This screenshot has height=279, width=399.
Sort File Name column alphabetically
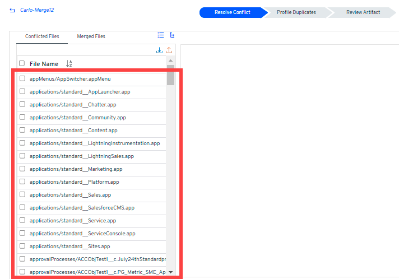pos(69,64)
